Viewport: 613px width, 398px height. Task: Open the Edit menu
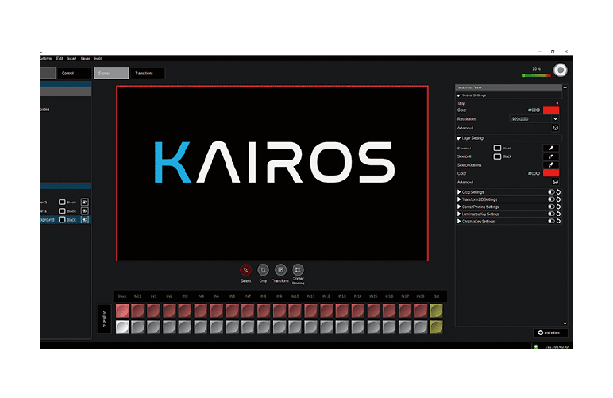click(x=59, y=59)
